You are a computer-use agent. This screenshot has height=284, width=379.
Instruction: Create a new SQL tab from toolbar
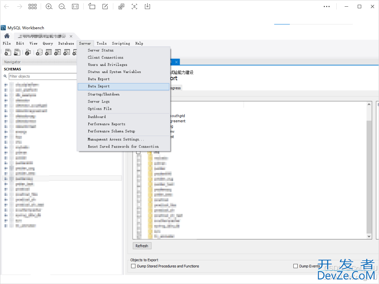(8, 52)
